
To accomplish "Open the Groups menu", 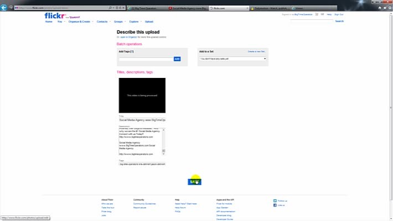I will pyautogui.click(x=118, y=22).
